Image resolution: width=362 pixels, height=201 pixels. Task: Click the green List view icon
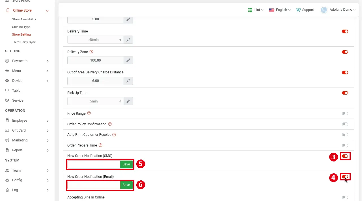[x=250, y=10]
